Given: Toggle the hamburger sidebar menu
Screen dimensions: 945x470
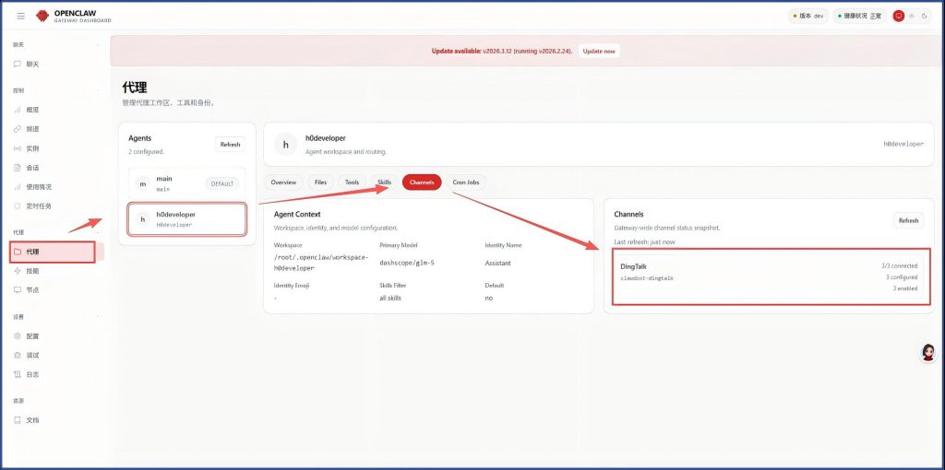Looking at the screenshot, I should 20,16.
